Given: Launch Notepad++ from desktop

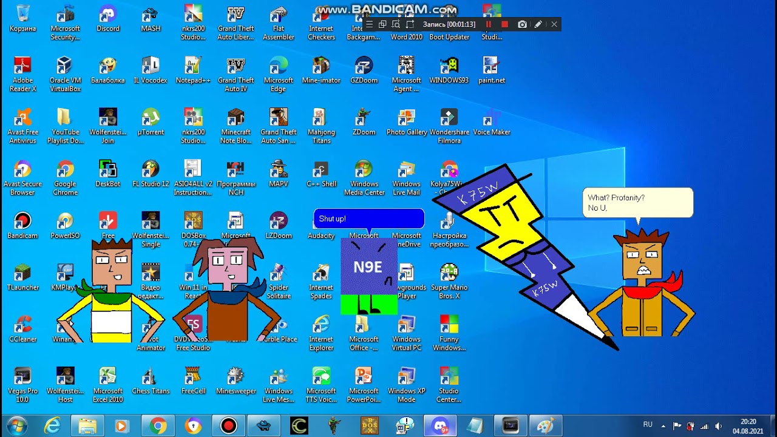Looking at the screenshot, I should 193,70.
